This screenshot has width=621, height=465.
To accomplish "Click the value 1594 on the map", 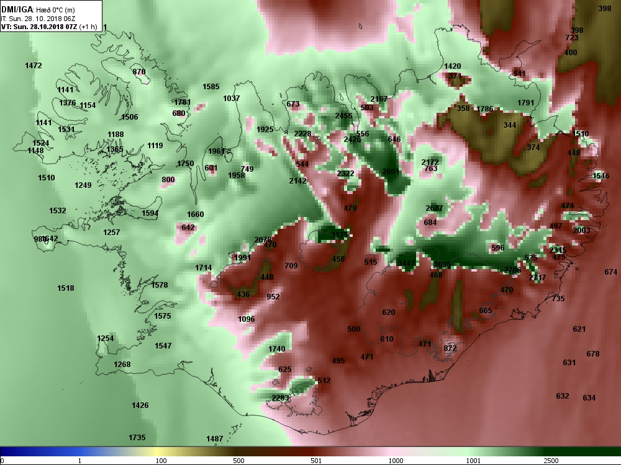I will (150, 213).
